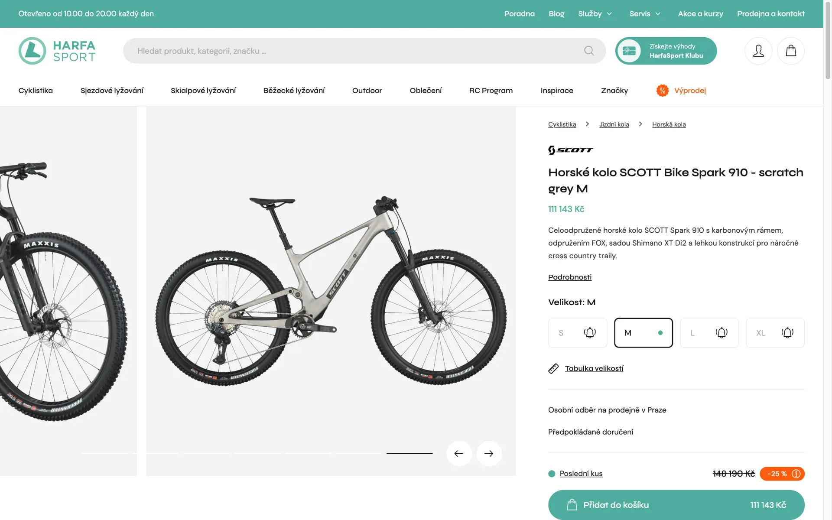Screen dimensions: 832x520
Task: Open the Cyklistika category menu
Action: point(36,91)
